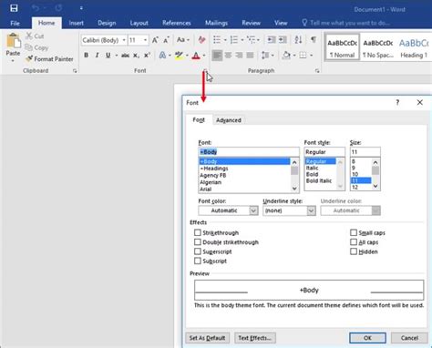The width and height of the screenshot is (432, 348).
Task: Cancel the Font dialog
Action: pyautogui.click(x=409, y=338)
